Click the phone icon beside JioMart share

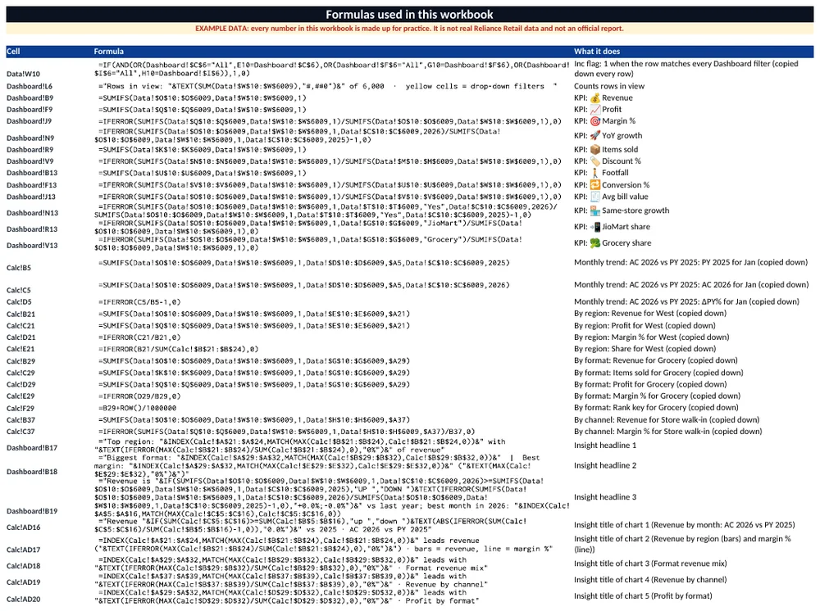point(594,227)
